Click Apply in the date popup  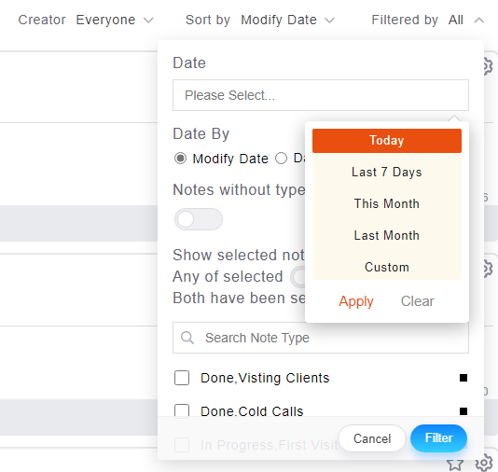tap(356, 301)
